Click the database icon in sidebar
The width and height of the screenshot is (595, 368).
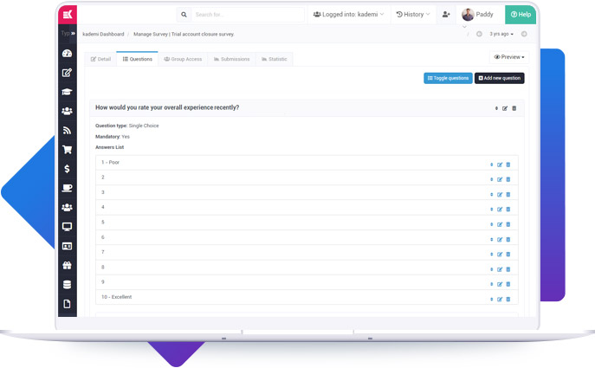click(x=67, y=285)
